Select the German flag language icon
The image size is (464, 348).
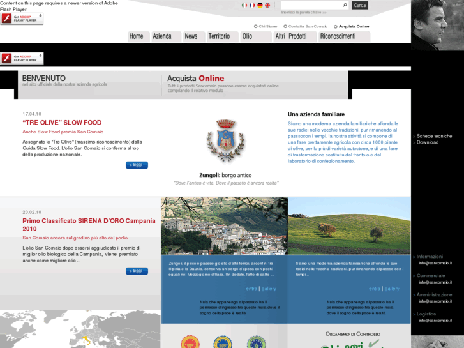pyautogui.click(x=260, y=5)
